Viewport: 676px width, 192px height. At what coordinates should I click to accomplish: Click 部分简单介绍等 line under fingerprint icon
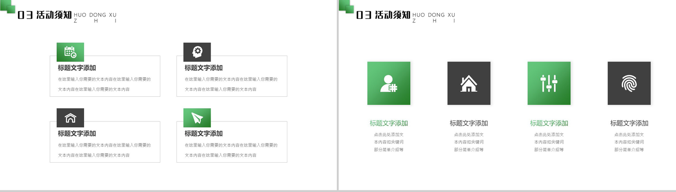click(x=629, y=149)
